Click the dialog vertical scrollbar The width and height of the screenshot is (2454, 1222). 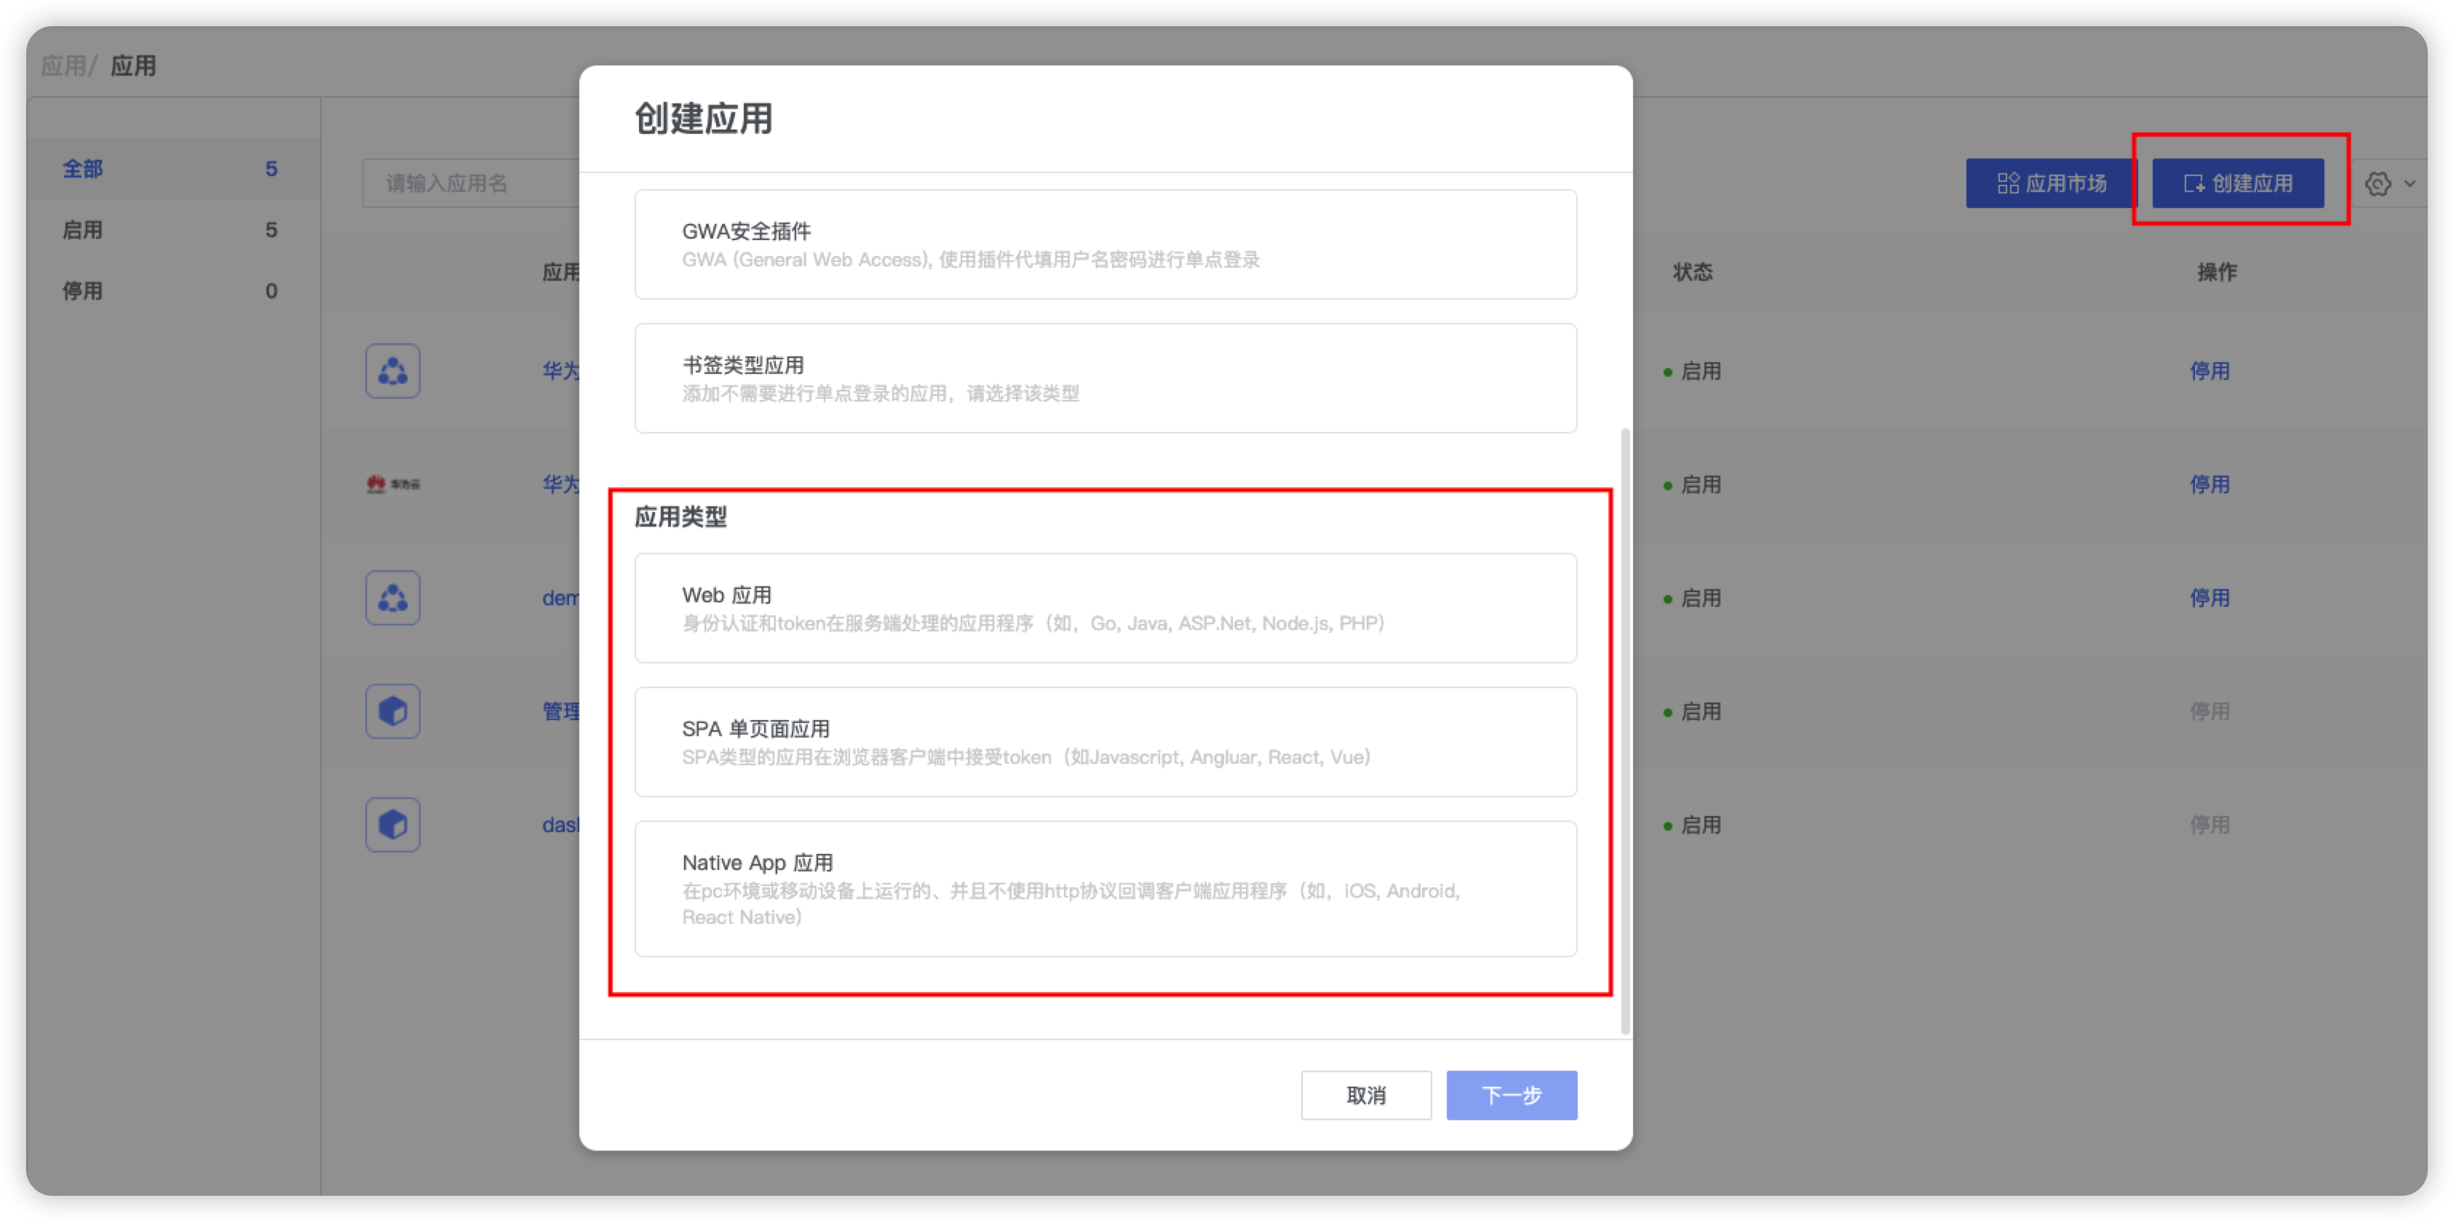[1624, 730]
